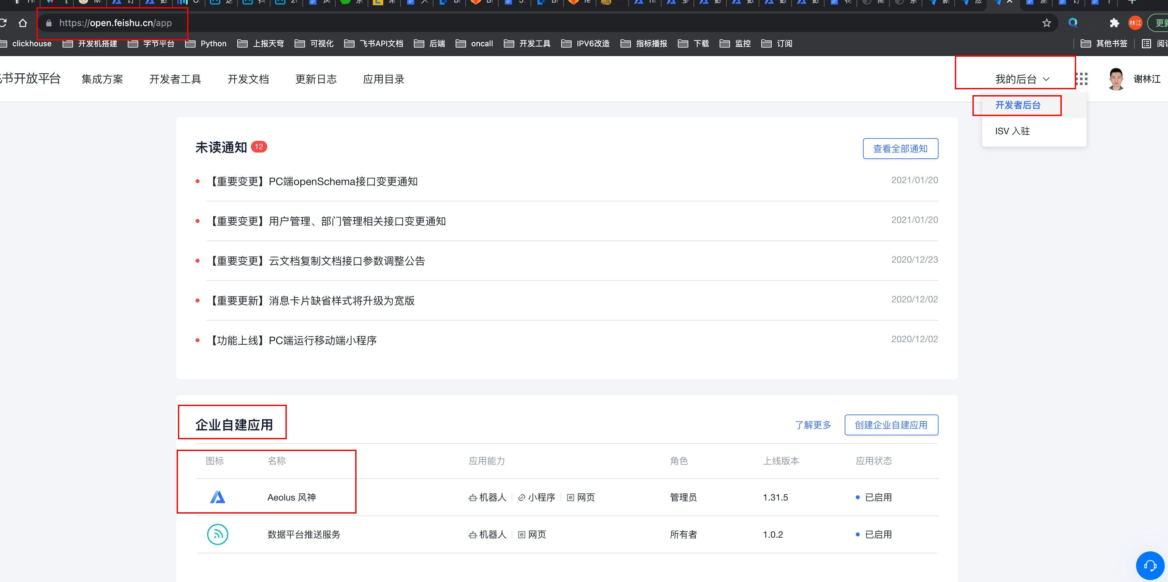
Task: Open the 消息卡片缺省样式将升级为宽版 notice
Action: [x=311, y=300]
